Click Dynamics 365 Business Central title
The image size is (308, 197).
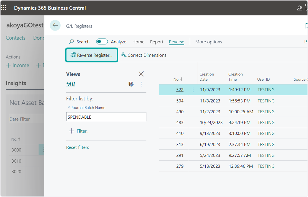(50, 8)
